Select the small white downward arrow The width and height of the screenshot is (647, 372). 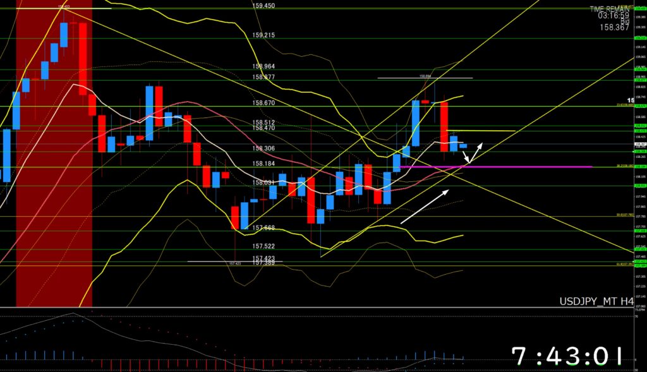point(466,157)
